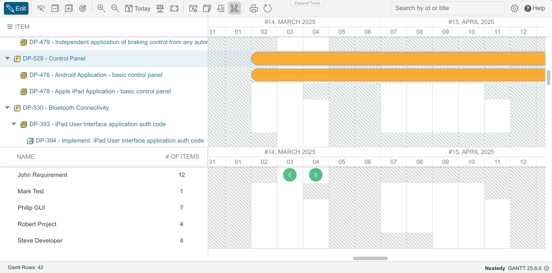Viewport: 552px width, 273px height.
Task: Click Philip GUI item count 7
Action: pyautogui.click(x=181, y=208)
